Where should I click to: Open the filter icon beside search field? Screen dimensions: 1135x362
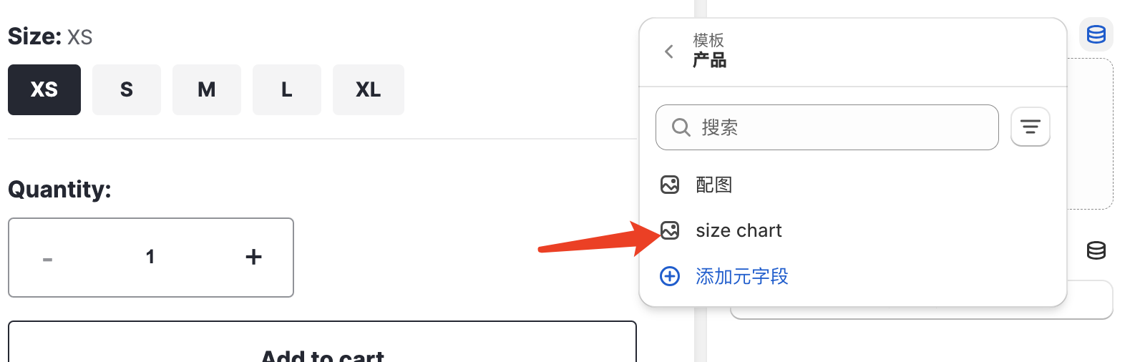(x=1030, y=127)
